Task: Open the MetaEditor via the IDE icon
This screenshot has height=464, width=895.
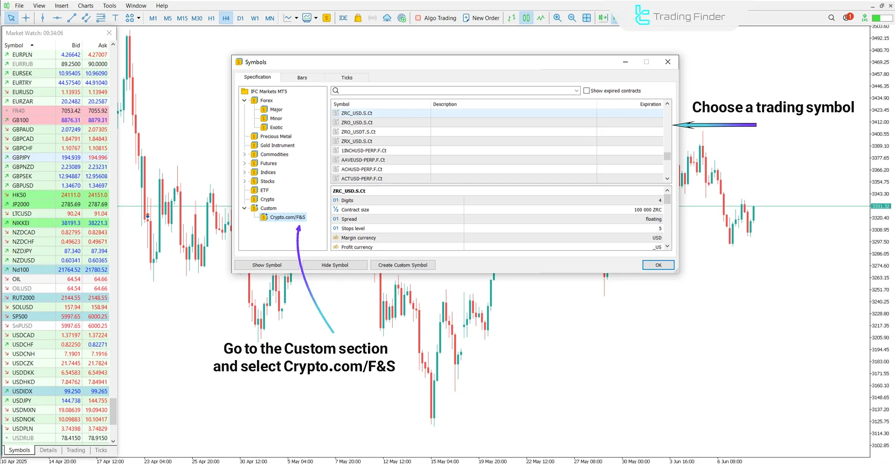Action: (343, 18)
